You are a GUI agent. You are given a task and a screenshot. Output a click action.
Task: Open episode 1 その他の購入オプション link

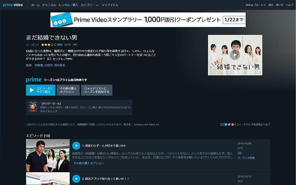coord(89,163)
